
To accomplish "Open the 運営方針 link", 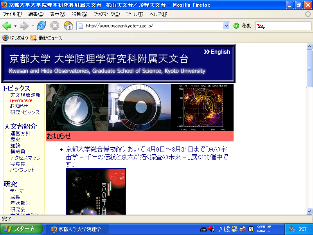I will click(20, 134).
